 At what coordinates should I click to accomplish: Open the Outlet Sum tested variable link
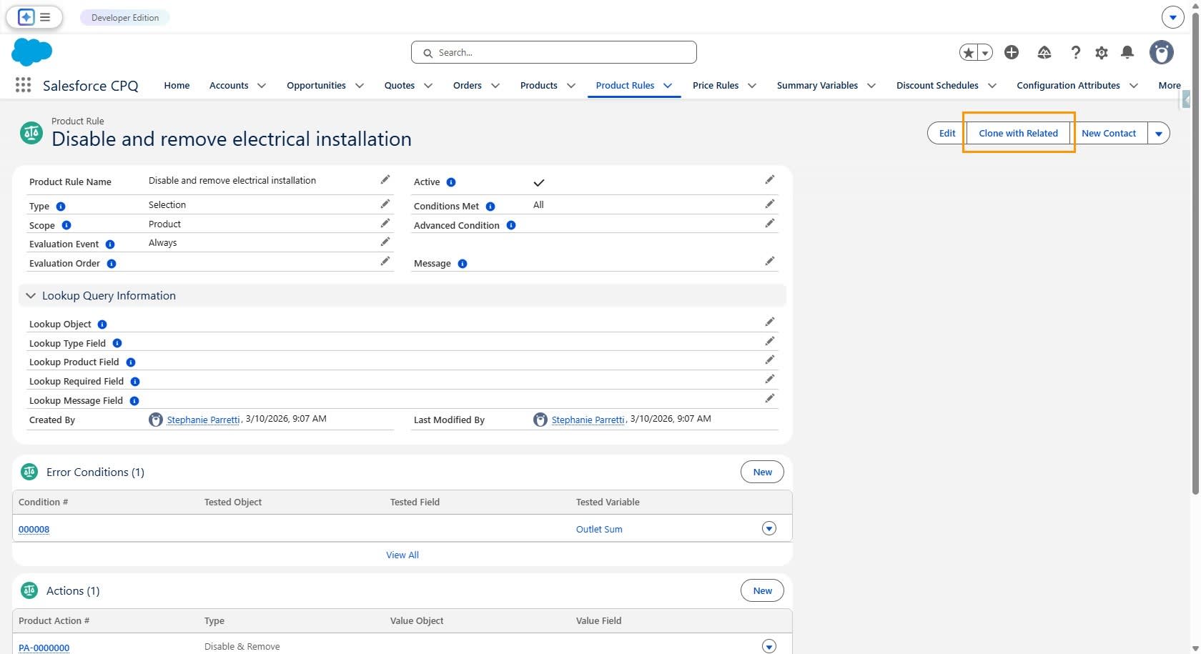click(x=599, y=530)
